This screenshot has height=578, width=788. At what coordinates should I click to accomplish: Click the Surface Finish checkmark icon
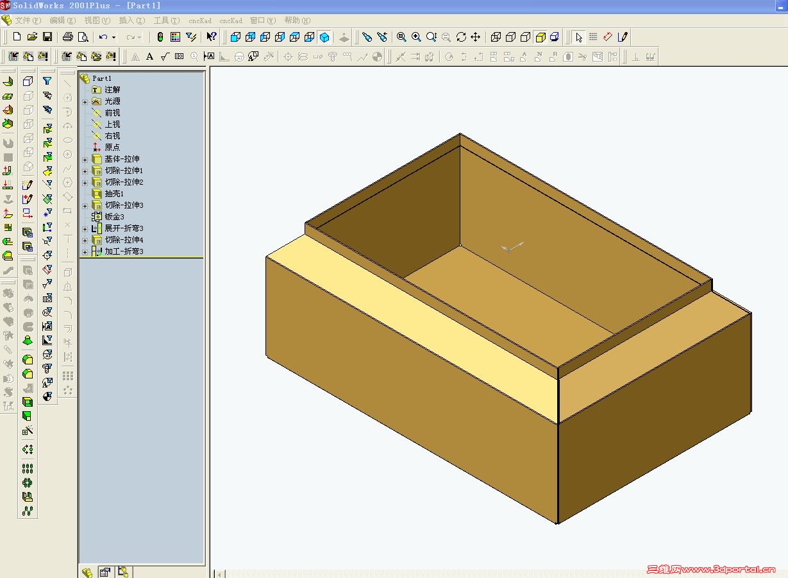coord(165,56)
